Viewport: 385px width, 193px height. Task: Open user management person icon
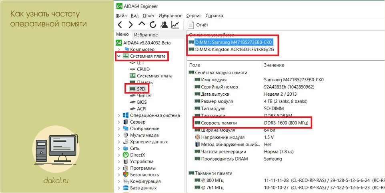[x=164, y=24]
